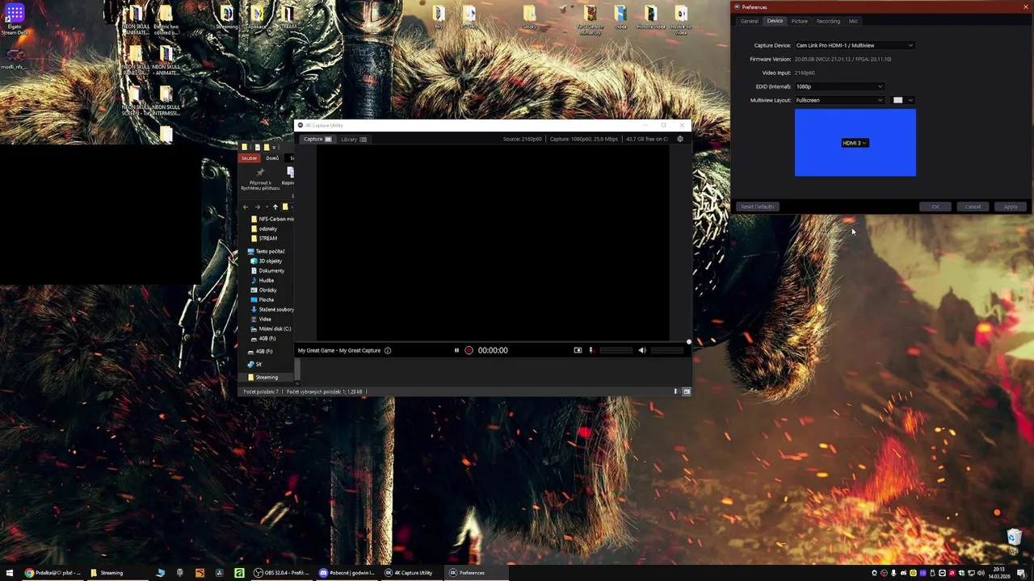1034x581 pixels.
Task: Switch File Explorer to large icons view
Action: 687,391
